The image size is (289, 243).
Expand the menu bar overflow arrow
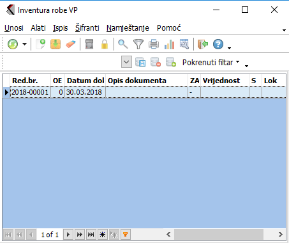point(284,30)
